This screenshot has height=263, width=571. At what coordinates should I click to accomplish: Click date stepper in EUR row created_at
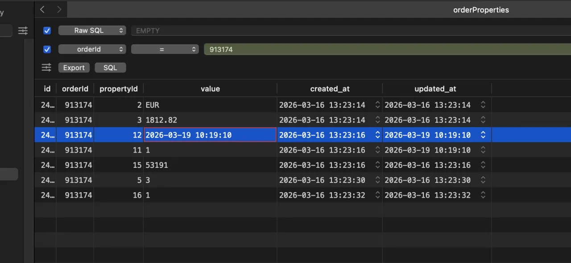point(377,105)
